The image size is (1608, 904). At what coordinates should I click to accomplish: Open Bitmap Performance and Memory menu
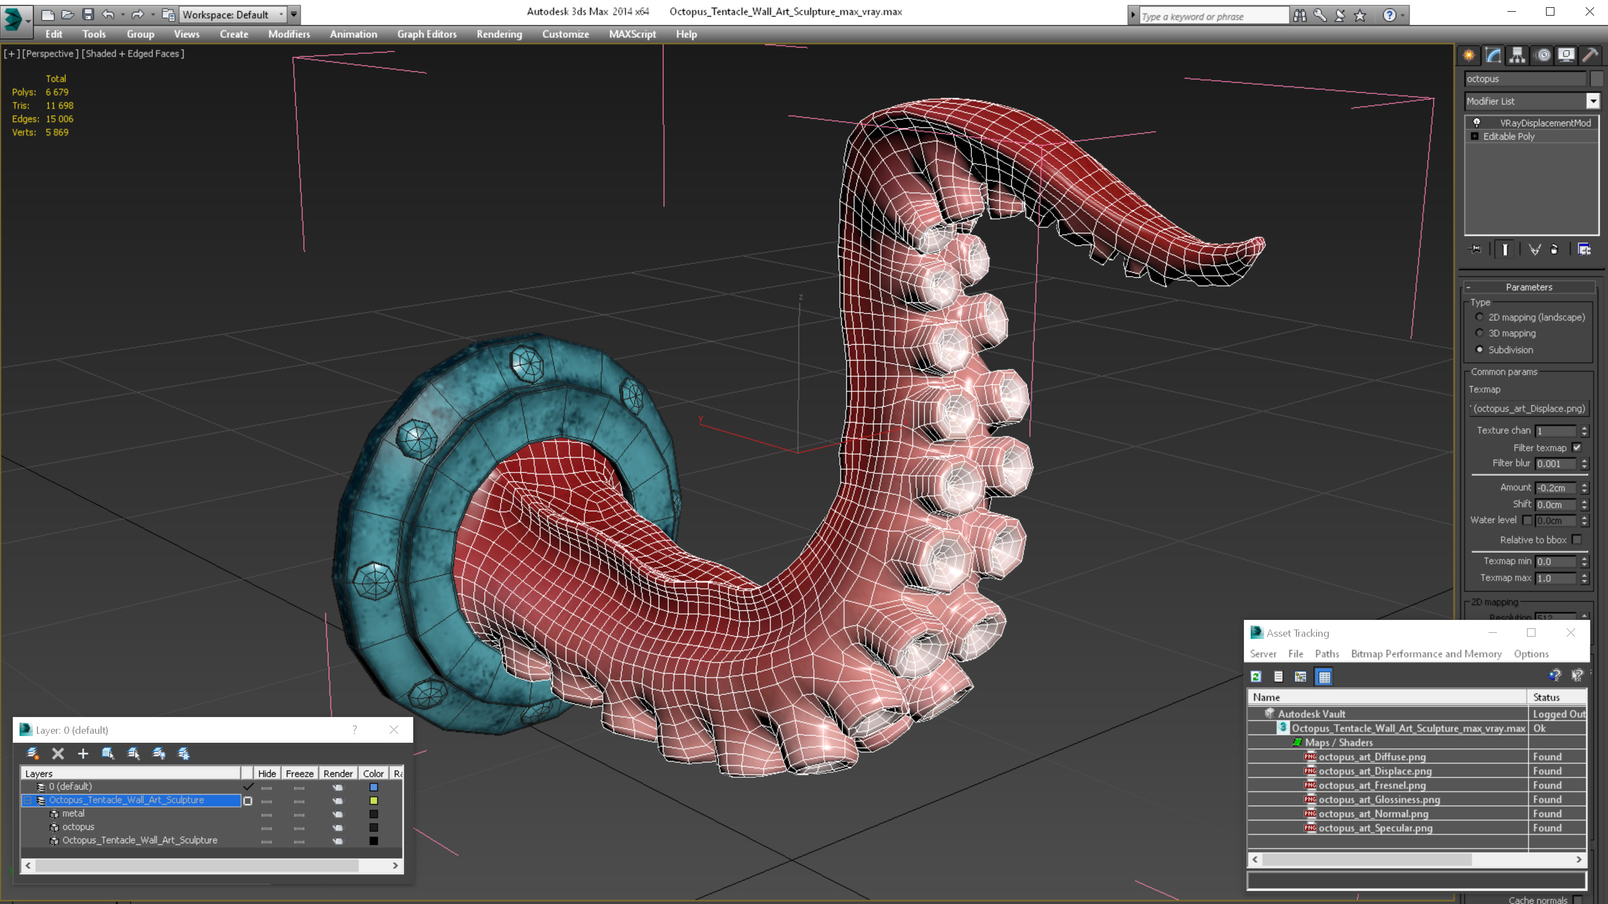(x=1426, y=654)
